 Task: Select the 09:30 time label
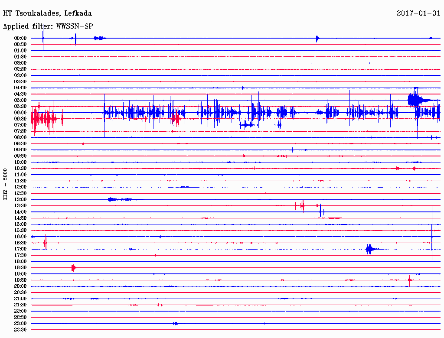click(x=20, y=156)
